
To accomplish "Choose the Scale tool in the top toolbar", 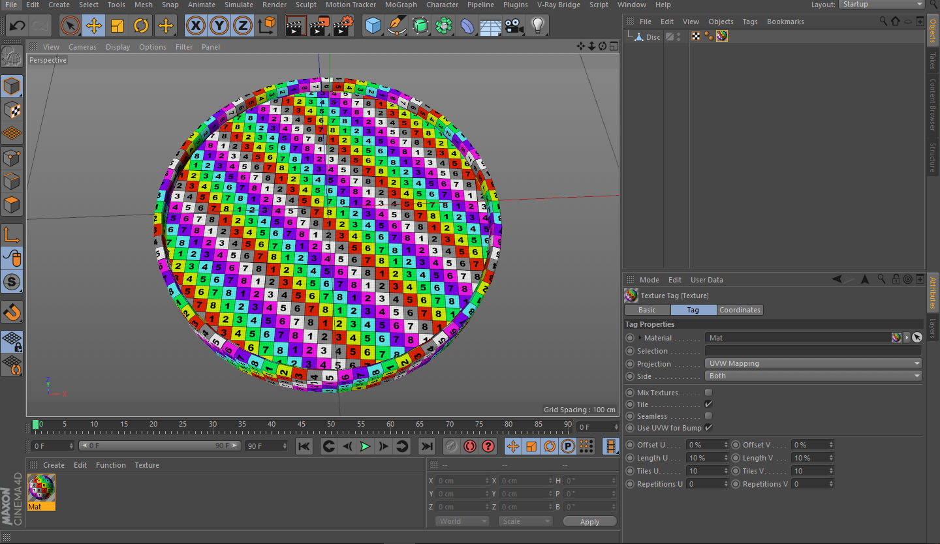I will pos(117,26).
